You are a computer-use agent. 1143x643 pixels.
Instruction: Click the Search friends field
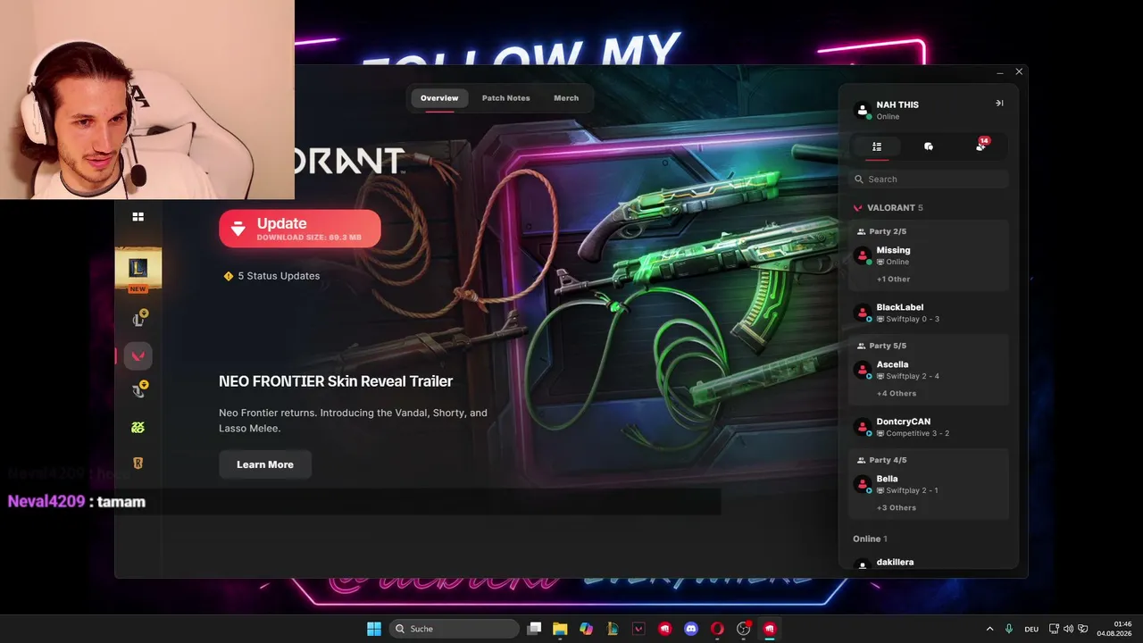(929, 179)
